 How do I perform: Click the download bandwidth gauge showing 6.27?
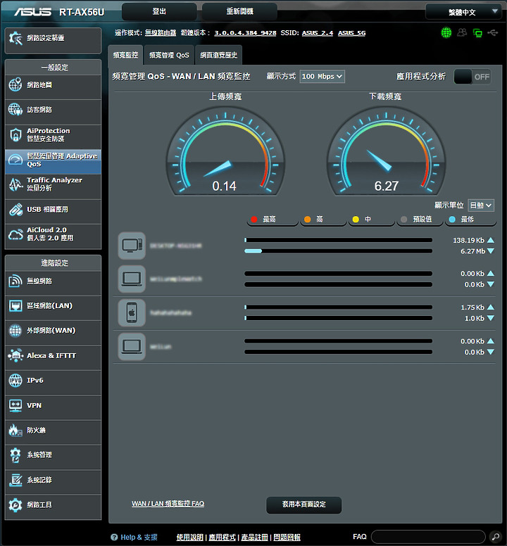[x=386, y=151]
